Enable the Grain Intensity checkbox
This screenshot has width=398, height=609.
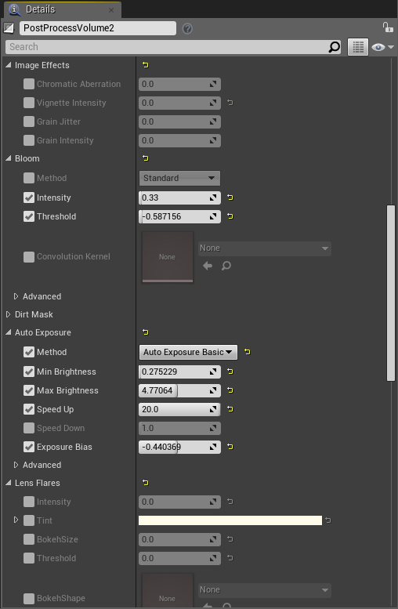pyautogui.click(x=29, y=140)
